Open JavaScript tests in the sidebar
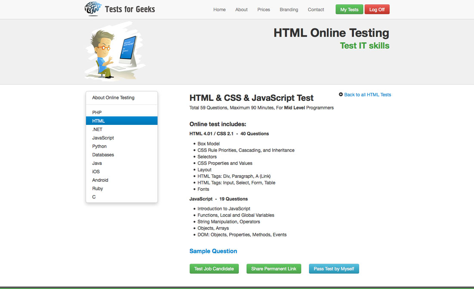The height and width of the screenshot is (289, 474). pyautogui.click(x=103, y=138)
